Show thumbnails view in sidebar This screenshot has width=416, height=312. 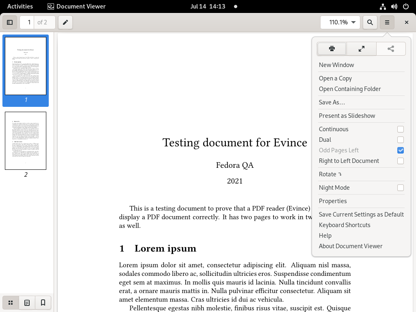click(x=11, y=303)
